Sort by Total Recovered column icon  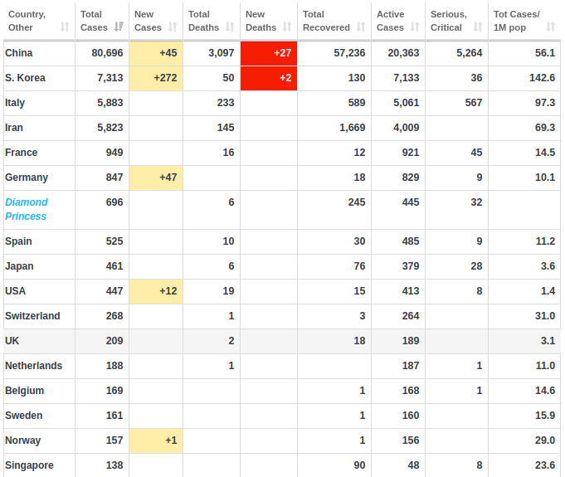pos(361,27)
